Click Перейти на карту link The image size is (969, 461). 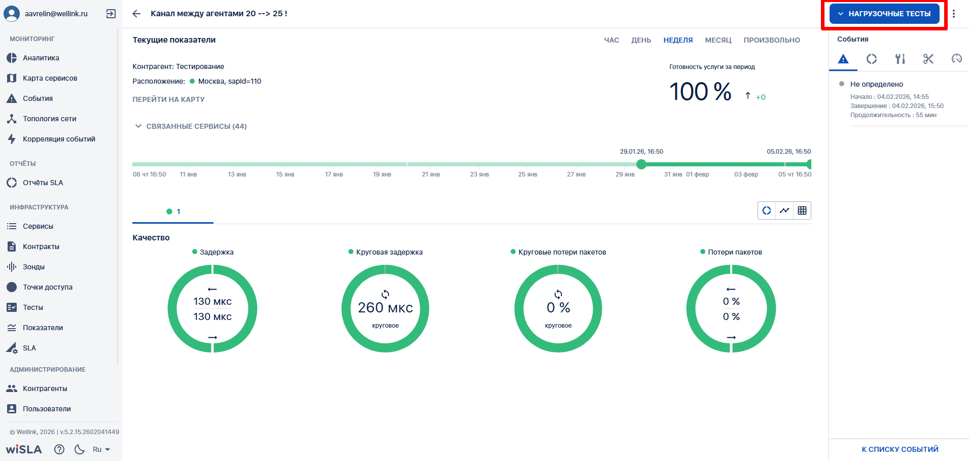(168, 99)
